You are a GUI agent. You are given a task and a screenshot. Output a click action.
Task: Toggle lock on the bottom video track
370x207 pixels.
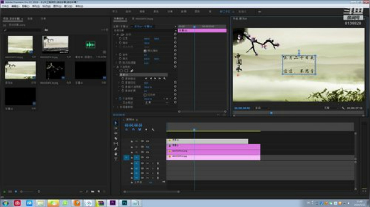[x=132, y=157]
